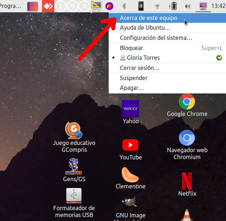Viewport: 226px width, 221px height.
Task: Click the purple-orange gradient panel icon
Action: tap(33, 7)
